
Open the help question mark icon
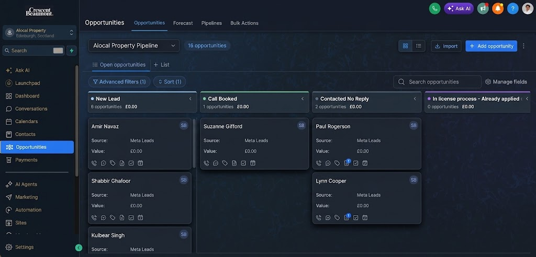tap(513, 8)
